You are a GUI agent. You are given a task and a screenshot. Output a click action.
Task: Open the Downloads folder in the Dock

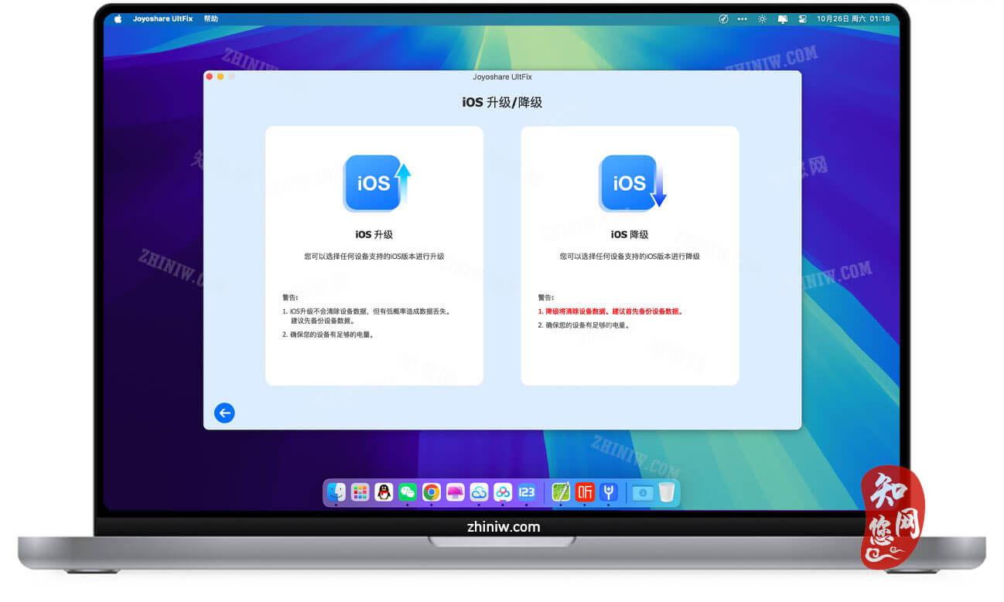[x=643, y=492]
